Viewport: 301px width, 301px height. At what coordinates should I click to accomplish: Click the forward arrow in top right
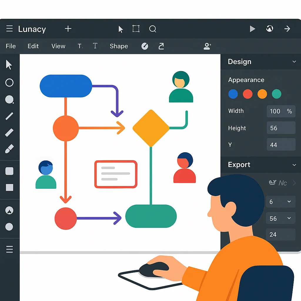287,29
